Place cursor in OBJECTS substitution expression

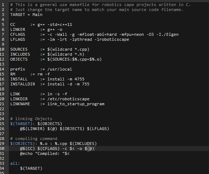tap(74, 59)
